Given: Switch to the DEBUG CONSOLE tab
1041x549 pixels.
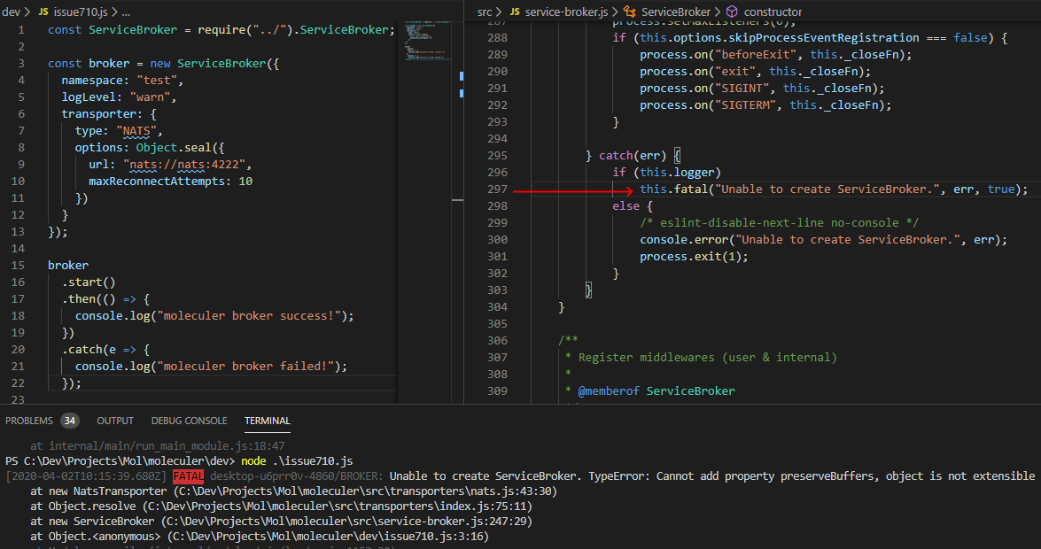Looking at the screenshot, I should [x=190, y=421].
